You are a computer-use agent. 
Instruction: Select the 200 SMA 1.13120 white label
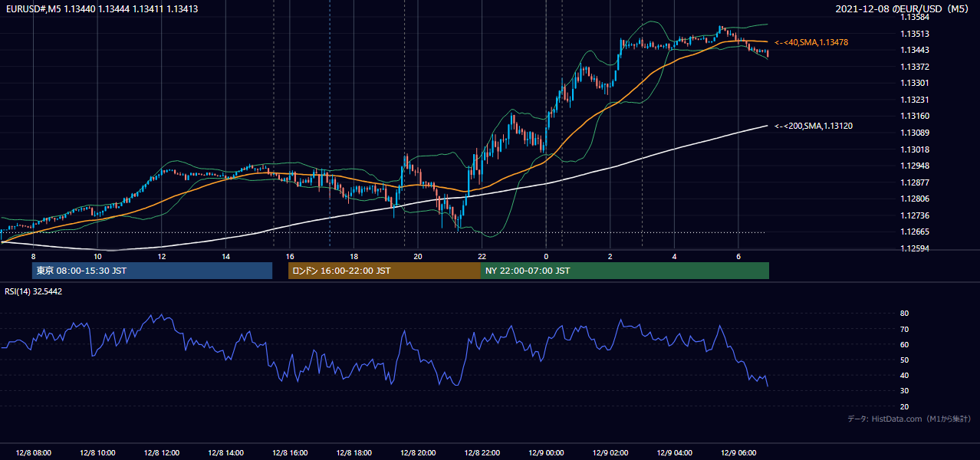[x=813, y=126]
